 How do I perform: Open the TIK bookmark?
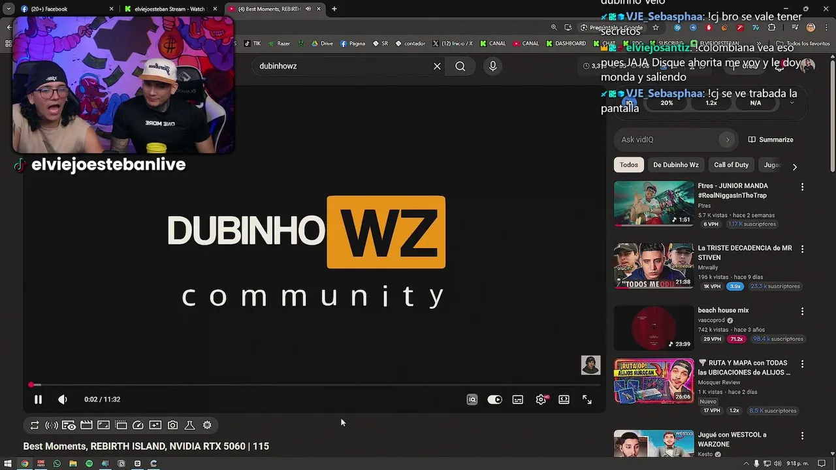click(x=252, y=44)
